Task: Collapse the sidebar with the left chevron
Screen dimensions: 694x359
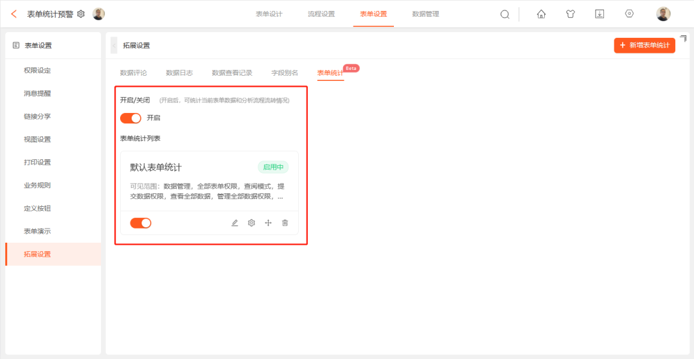Action: pyautogui.click(x=114, y=46)
